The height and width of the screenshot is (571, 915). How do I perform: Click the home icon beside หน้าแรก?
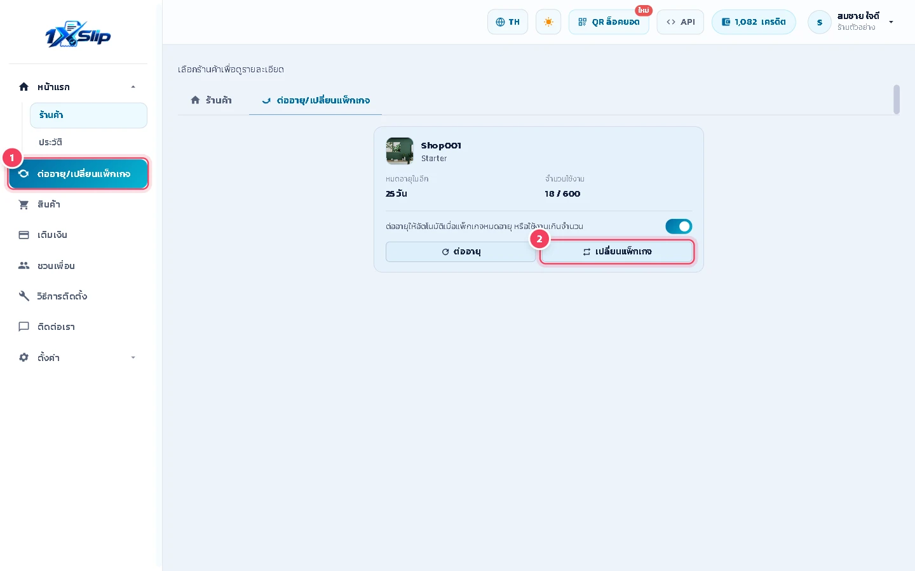[24, 87]
